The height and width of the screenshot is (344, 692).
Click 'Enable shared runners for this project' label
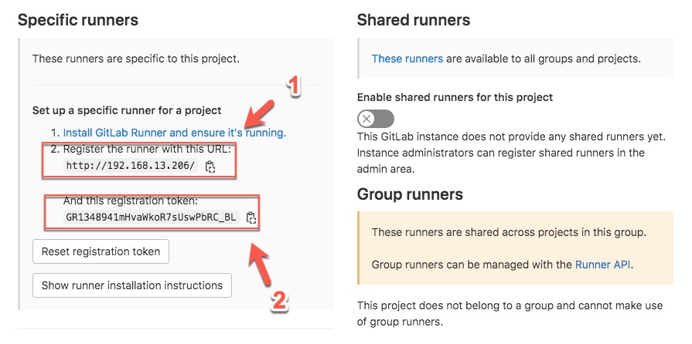[455, 97]
